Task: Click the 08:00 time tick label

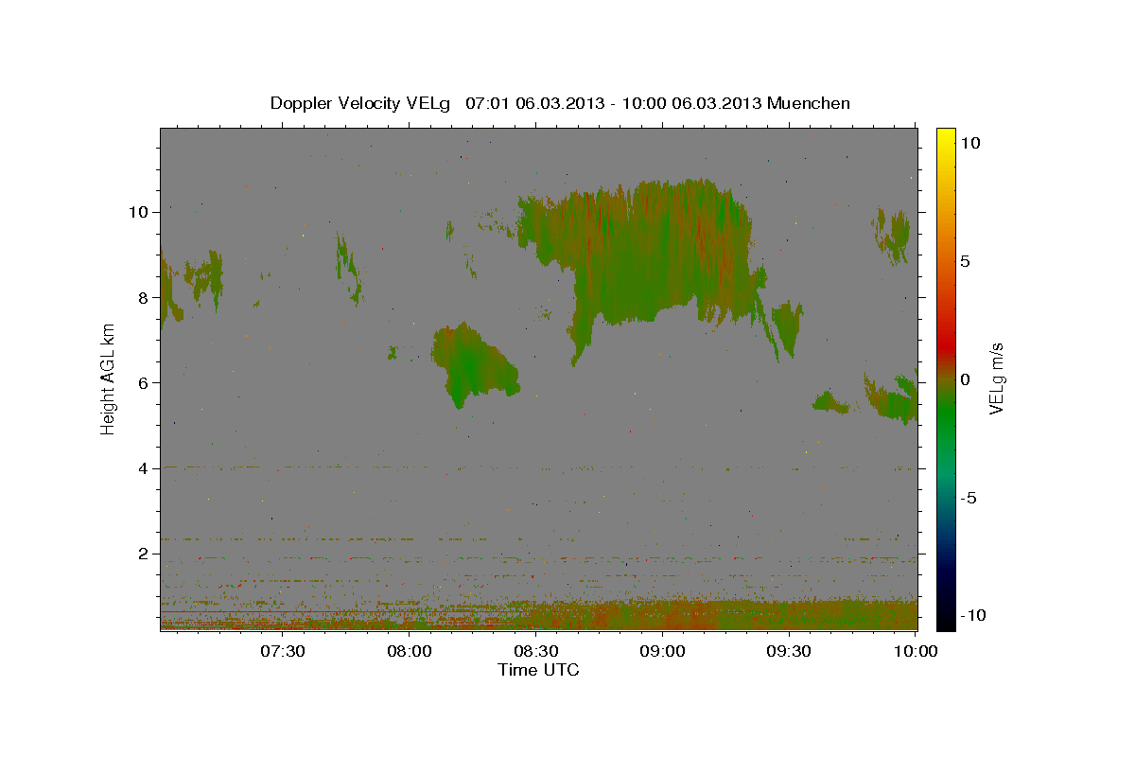Action: pyautogui.click(x=410, y=651)
